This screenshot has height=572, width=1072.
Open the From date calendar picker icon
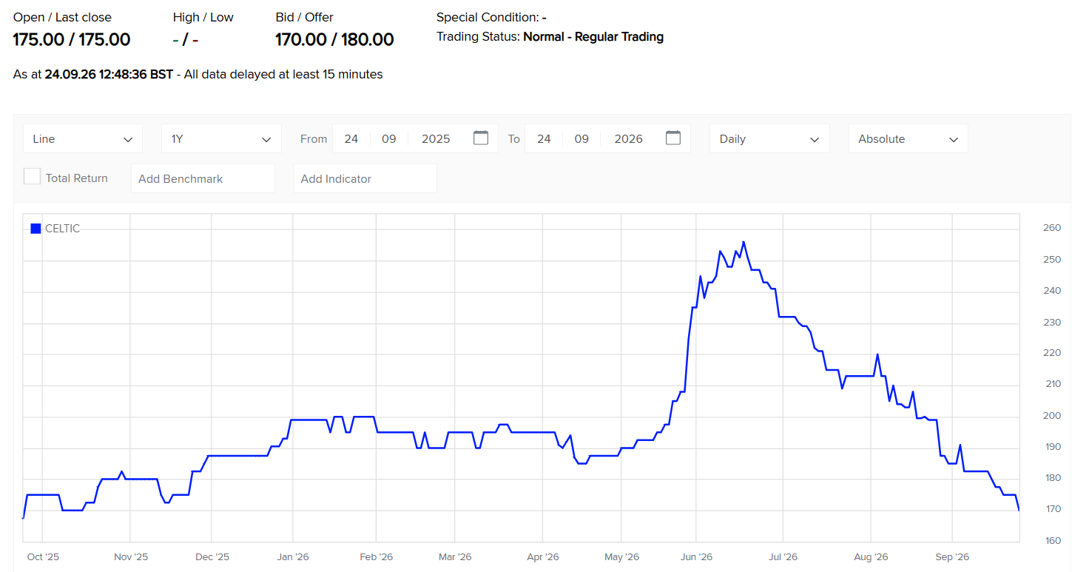[481, 138]
